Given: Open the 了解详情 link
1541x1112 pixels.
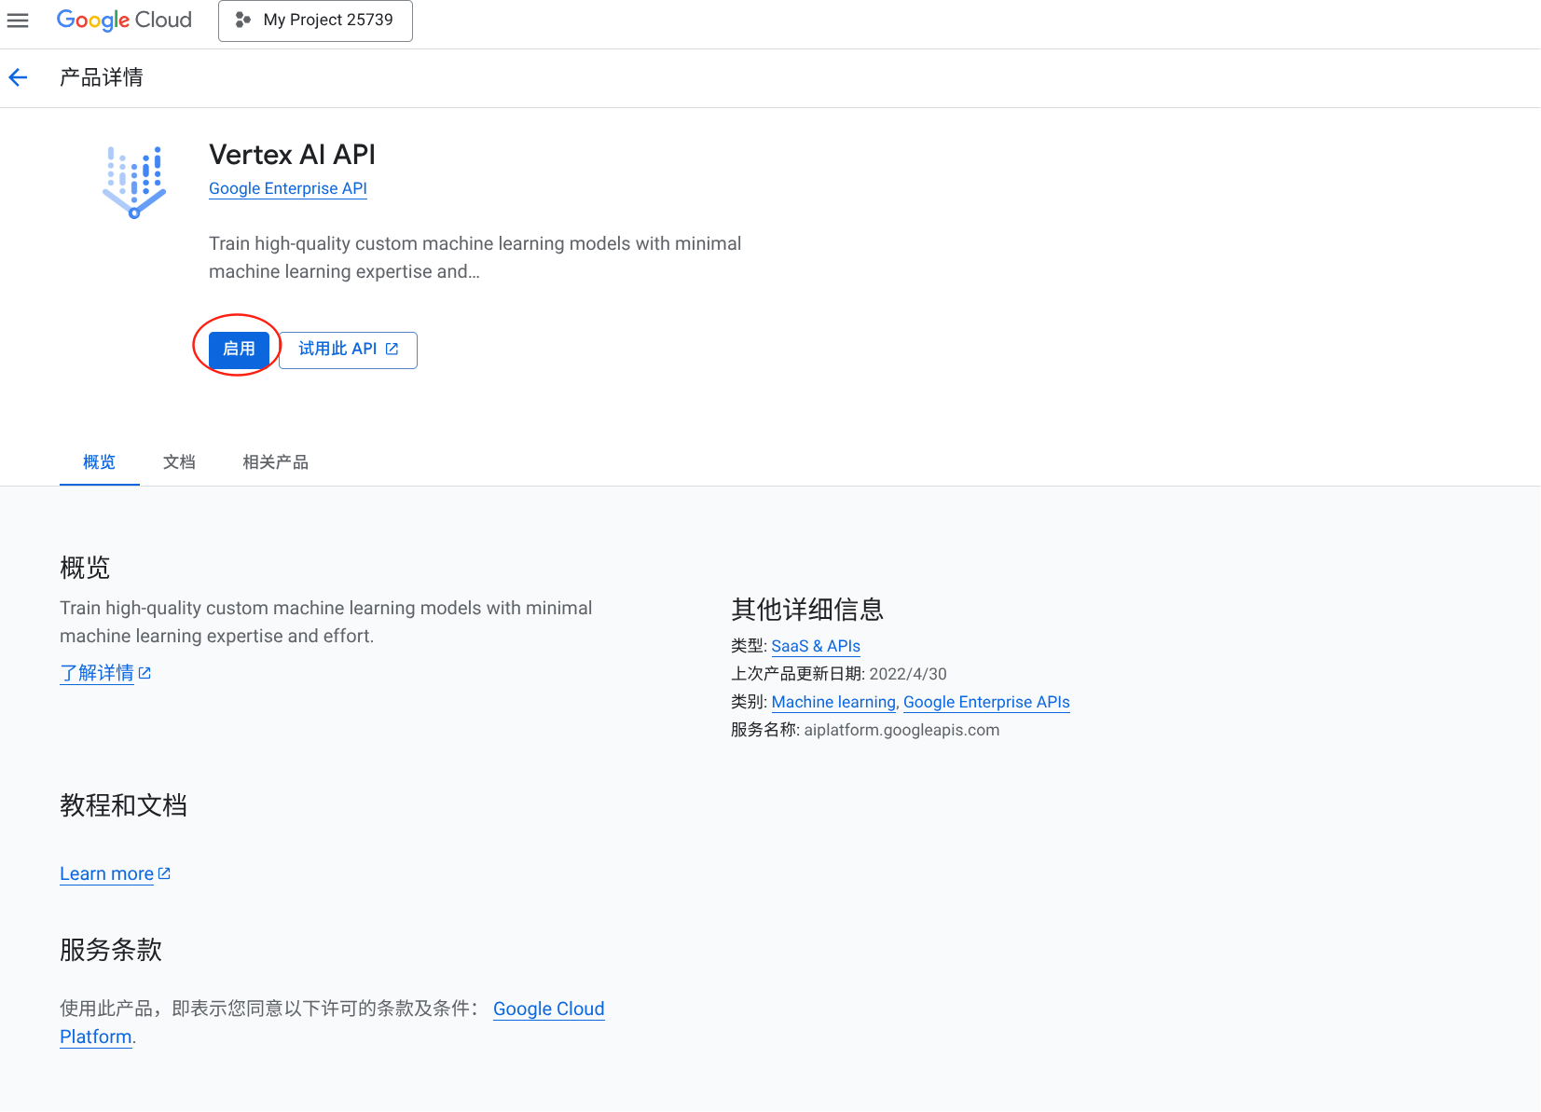Looking at the screenshot, I should (97, 673).
